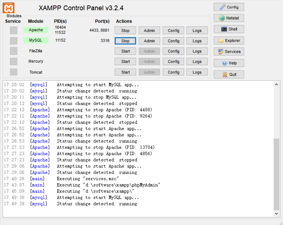The height and width of the screenshot is (225, 283).
Task: Toggle the Apache service checkbox
Action: point(14,30)
